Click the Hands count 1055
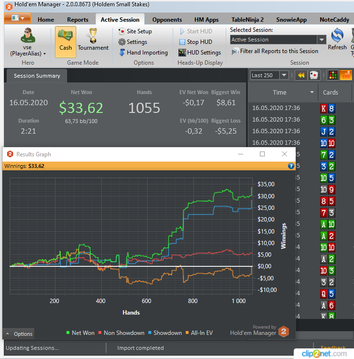Screen dimensions: 354x359 tap(144, 108)
